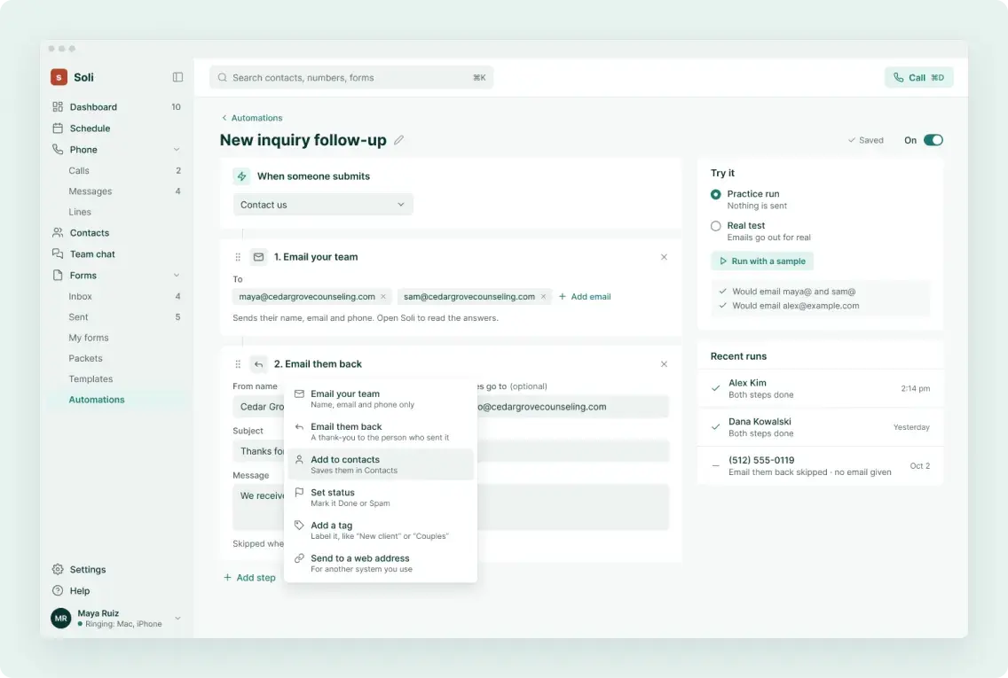Open the Alex Kim recent run
This screenshot has height=678, width=1008.
821,388
